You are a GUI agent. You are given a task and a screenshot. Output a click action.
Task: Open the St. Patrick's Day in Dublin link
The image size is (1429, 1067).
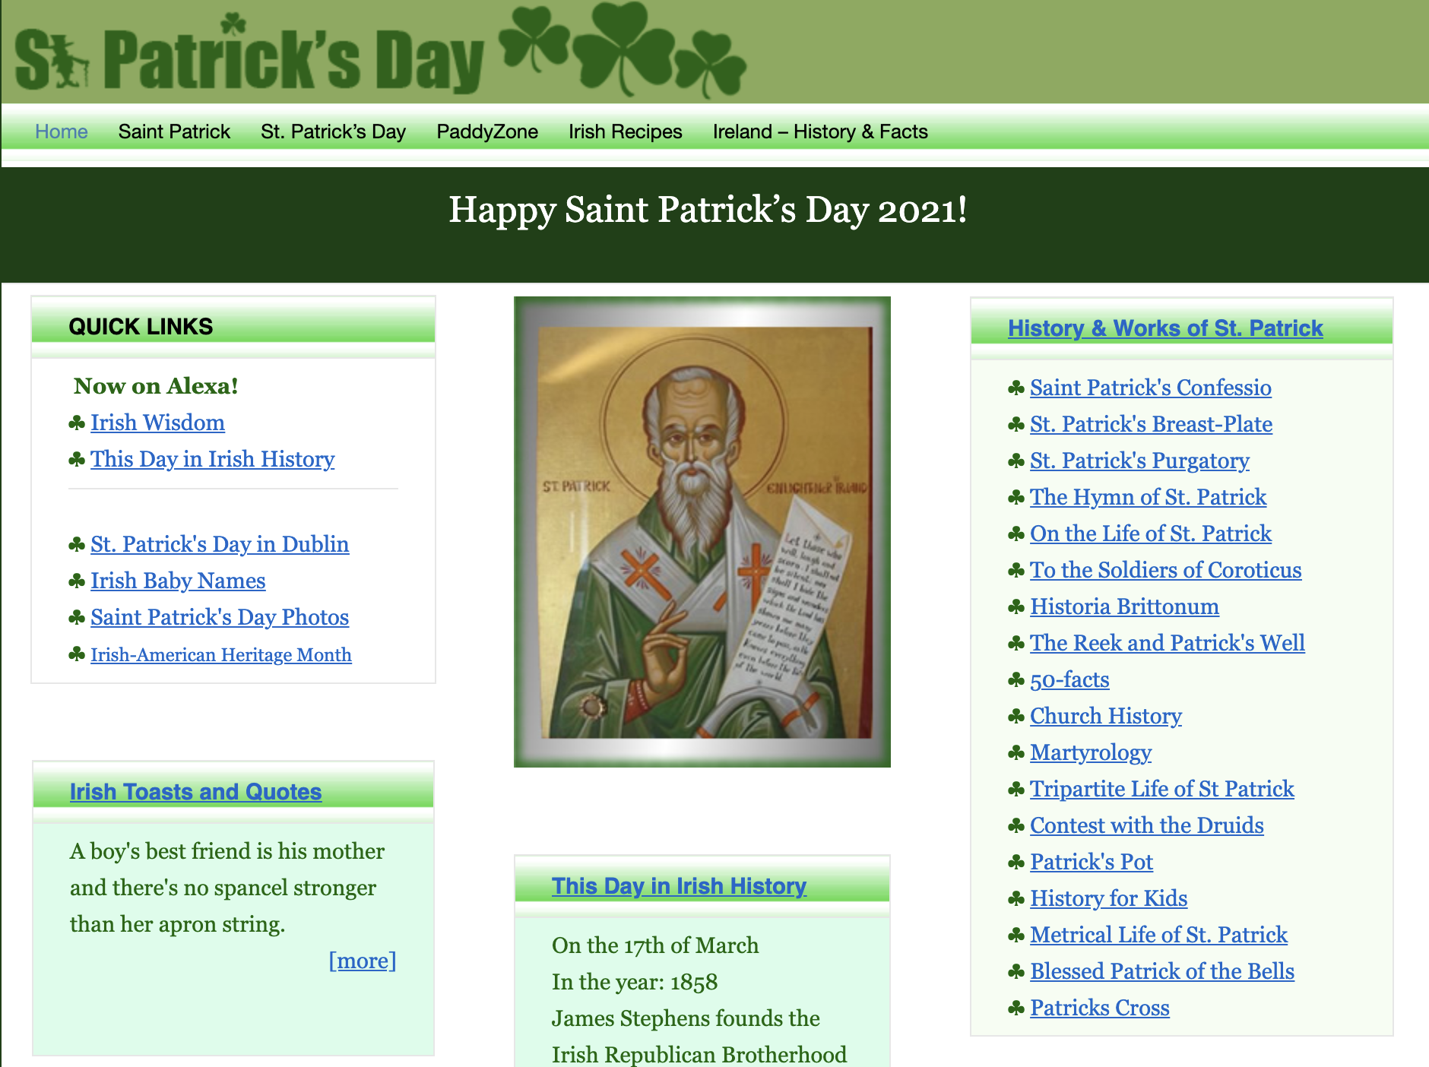[220, 544]
